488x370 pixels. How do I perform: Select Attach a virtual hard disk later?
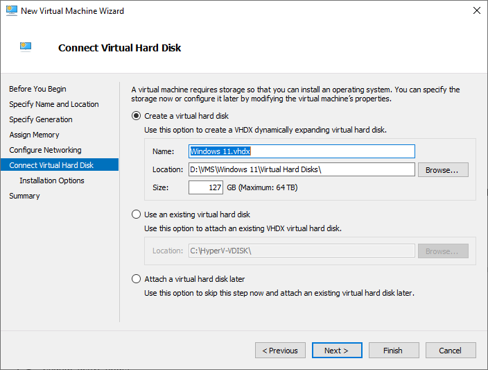coord(137,279)
